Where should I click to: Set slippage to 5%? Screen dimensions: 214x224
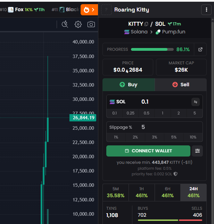point(174,137)
